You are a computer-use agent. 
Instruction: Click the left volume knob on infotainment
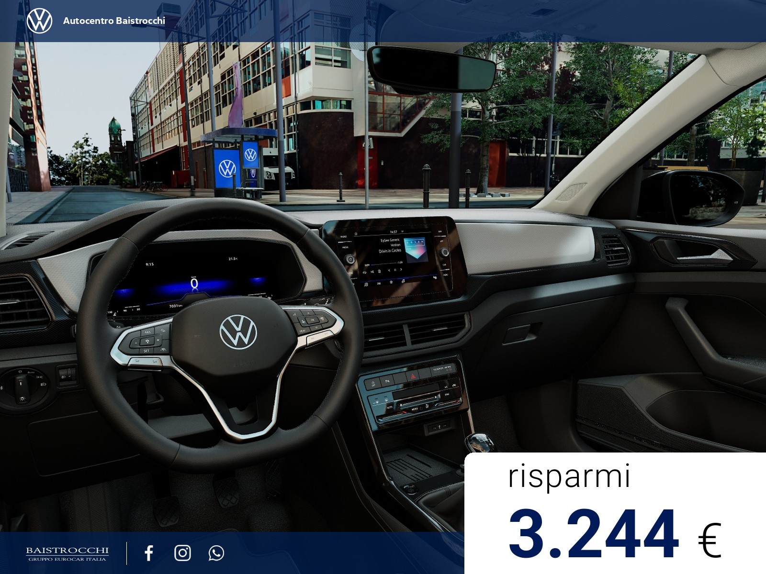click(350, 259)
